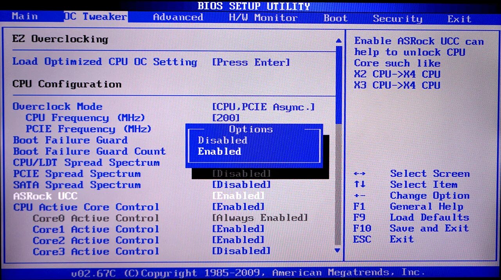501x280 pixels.
Task: Toggle Core1 Active Control [Enabled] value
Action: 238,229
